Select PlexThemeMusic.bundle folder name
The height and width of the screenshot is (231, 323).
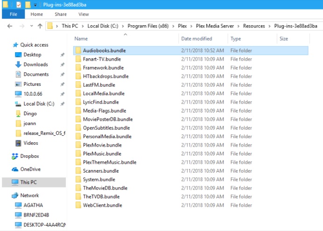(110, 162)
